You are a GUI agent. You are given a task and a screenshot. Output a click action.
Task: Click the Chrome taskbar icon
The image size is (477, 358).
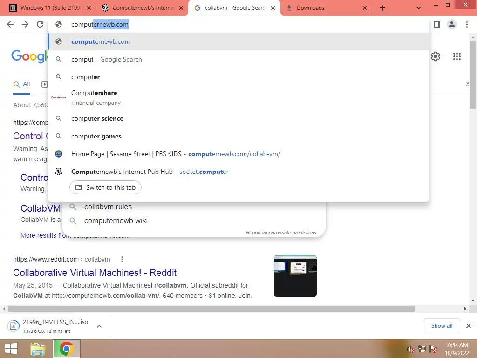(67, 349)
